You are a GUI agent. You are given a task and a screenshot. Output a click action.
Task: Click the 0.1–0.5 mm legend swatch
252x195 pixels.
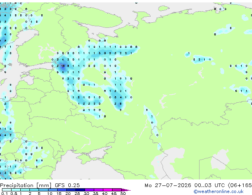[7, 190]
